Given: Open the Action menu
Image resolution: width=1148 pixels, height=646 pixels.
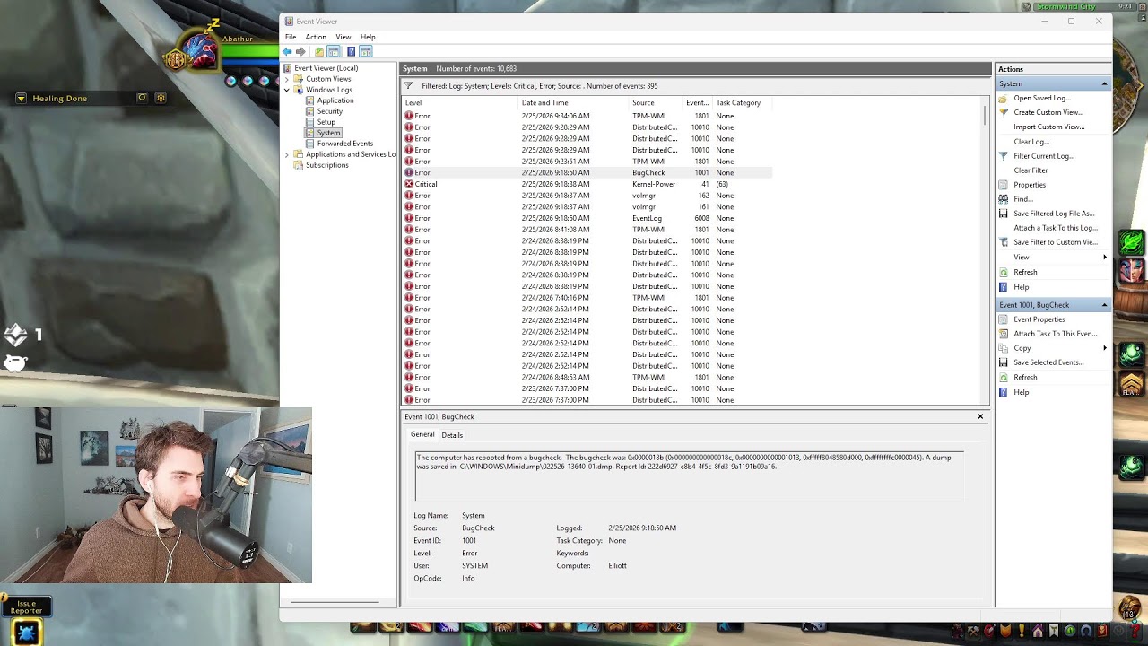Looking at the screenshot, I should tap(316, 37).
